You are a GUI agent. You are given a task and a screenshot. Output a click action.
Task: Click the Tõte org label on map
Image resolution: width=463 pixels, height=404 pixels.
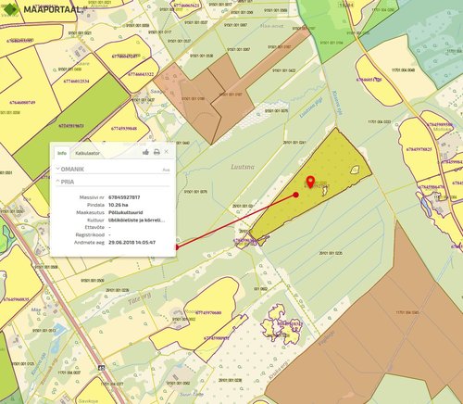coord(140,299)
